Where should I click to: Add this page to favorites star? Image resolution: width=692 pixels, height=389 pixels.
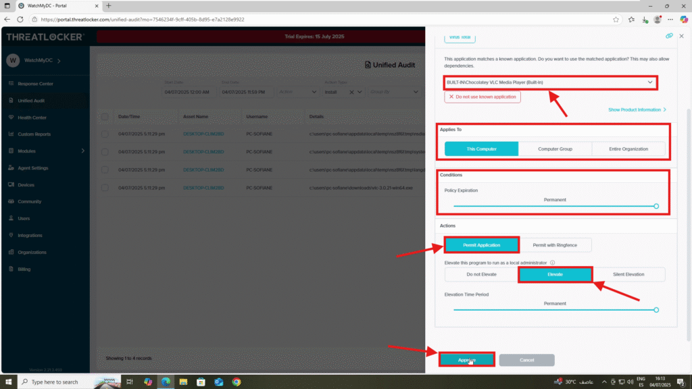coord(616,20)
